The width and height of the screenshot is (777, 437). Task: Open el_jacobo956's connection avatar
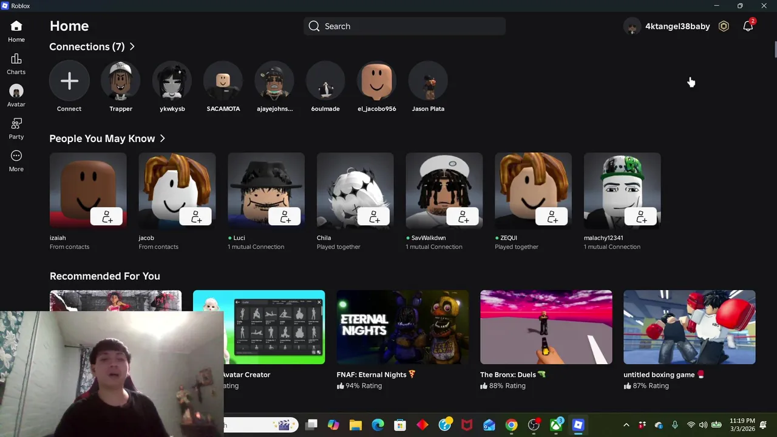click(x=377, y=81)
